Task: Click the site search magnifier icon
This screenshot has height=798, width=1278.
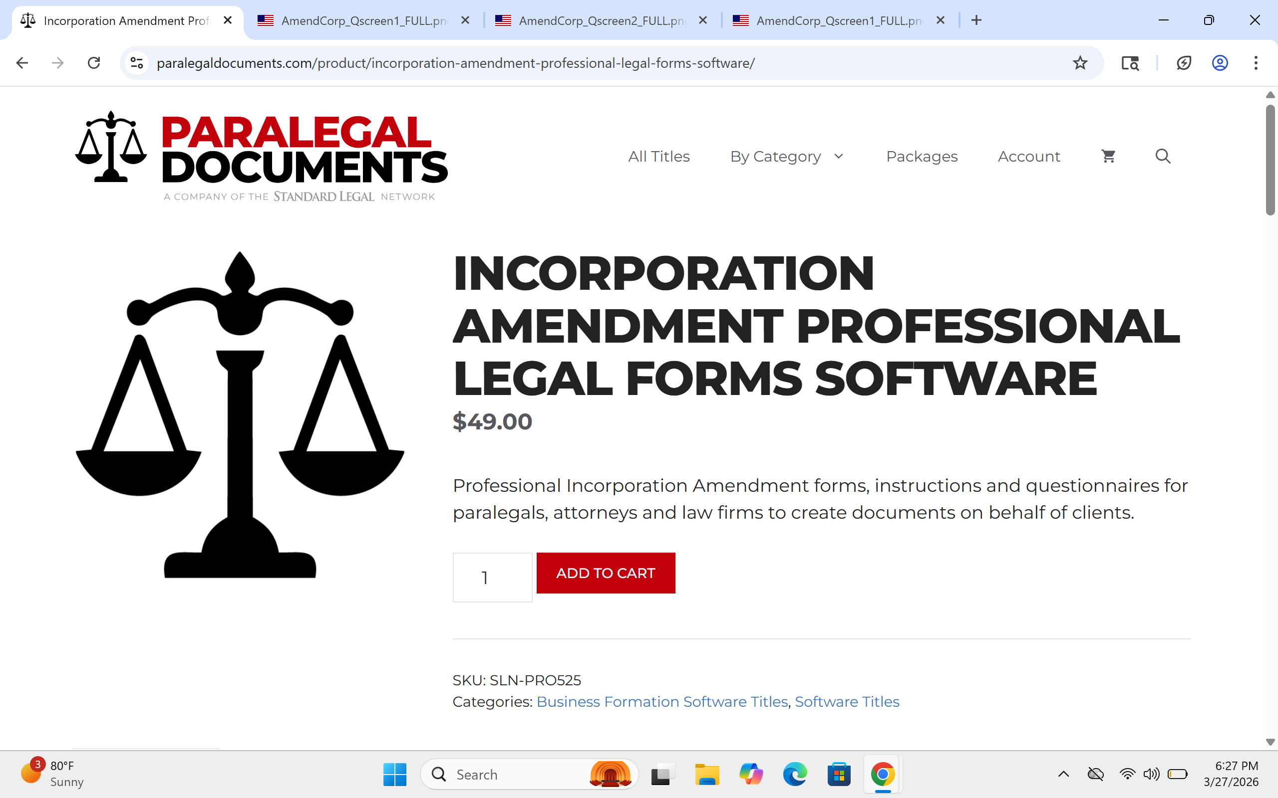Action: pyautogui.click(x=1162, y=156)
